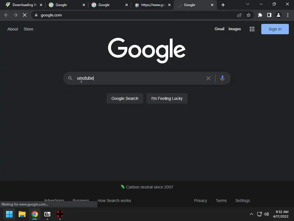This screenshot has width=294, height=221.
Task: Open the tab search chevron
Action: pyautogui.click(x=248, y=4)
